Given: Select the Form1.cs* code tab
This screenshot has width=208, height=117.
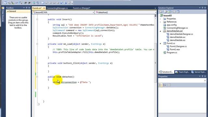Looking at the screenshot, I should pyautogui.click(x=37, y=8).
